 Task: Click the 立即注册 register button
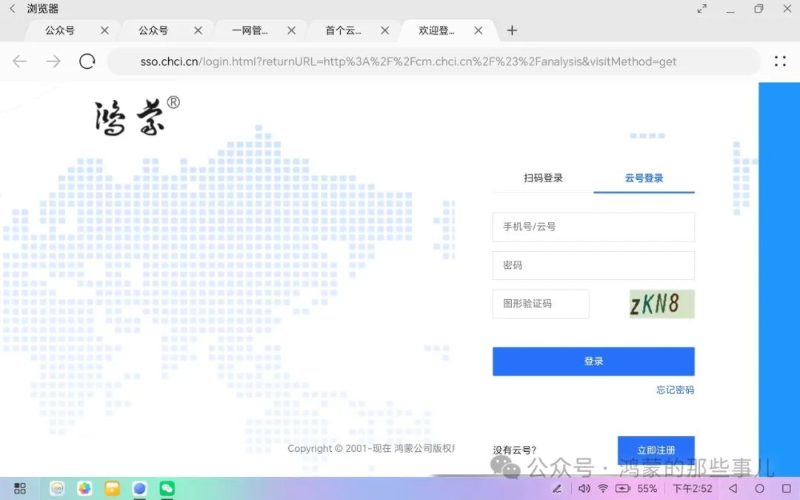point(656,450)
